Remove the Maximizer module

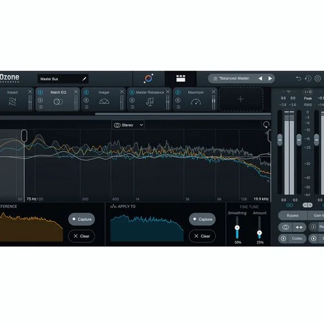tap(213, 91)
